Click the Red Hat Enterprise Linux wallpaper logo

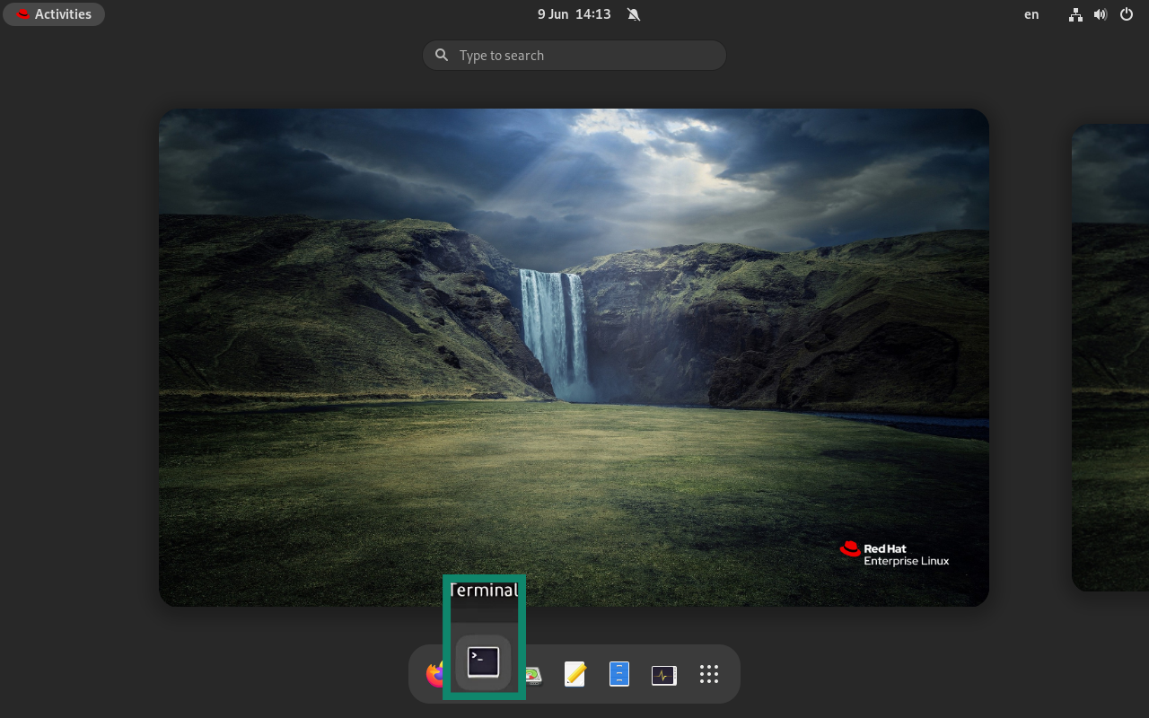pyautogui.click(x=894, y=554)
